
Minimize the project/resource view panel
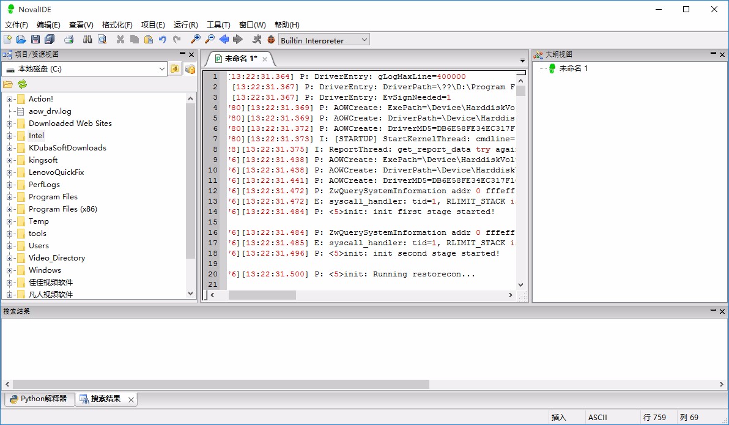[182, 54]
